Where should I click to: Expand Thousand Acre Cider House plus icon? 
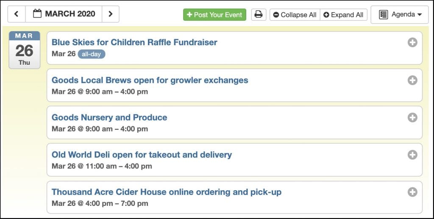(412, 192)
